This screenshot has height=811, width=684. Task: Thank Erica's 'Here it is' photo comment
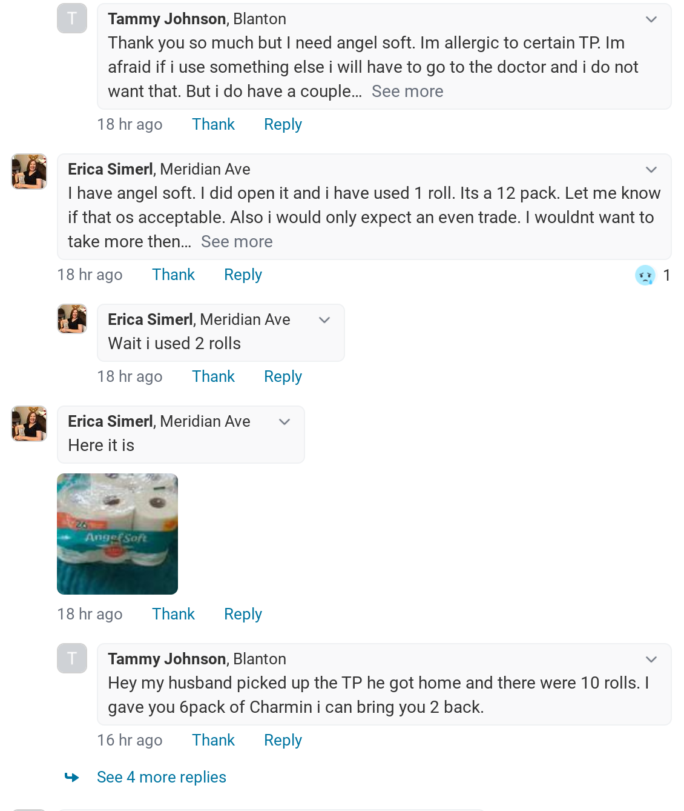(173, 614)
